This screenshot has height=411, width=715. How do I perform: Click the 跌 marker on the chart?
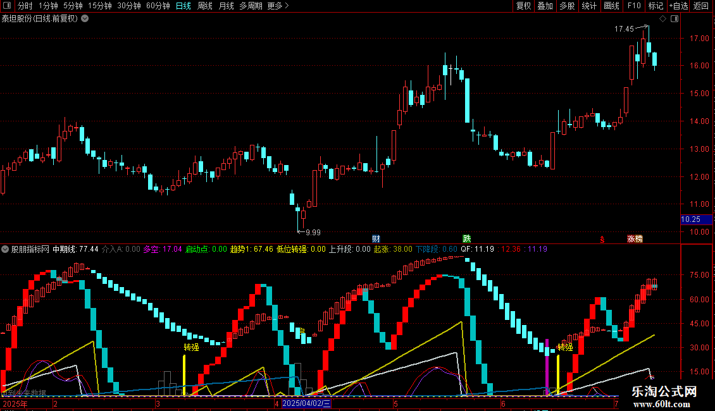coord(466,239)
